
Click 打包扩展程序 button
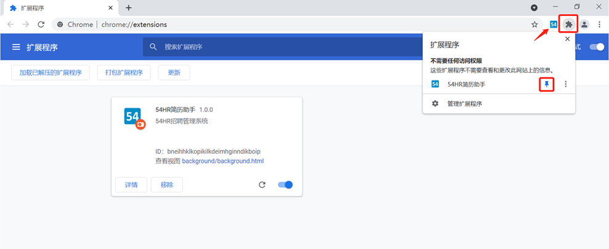124,73
